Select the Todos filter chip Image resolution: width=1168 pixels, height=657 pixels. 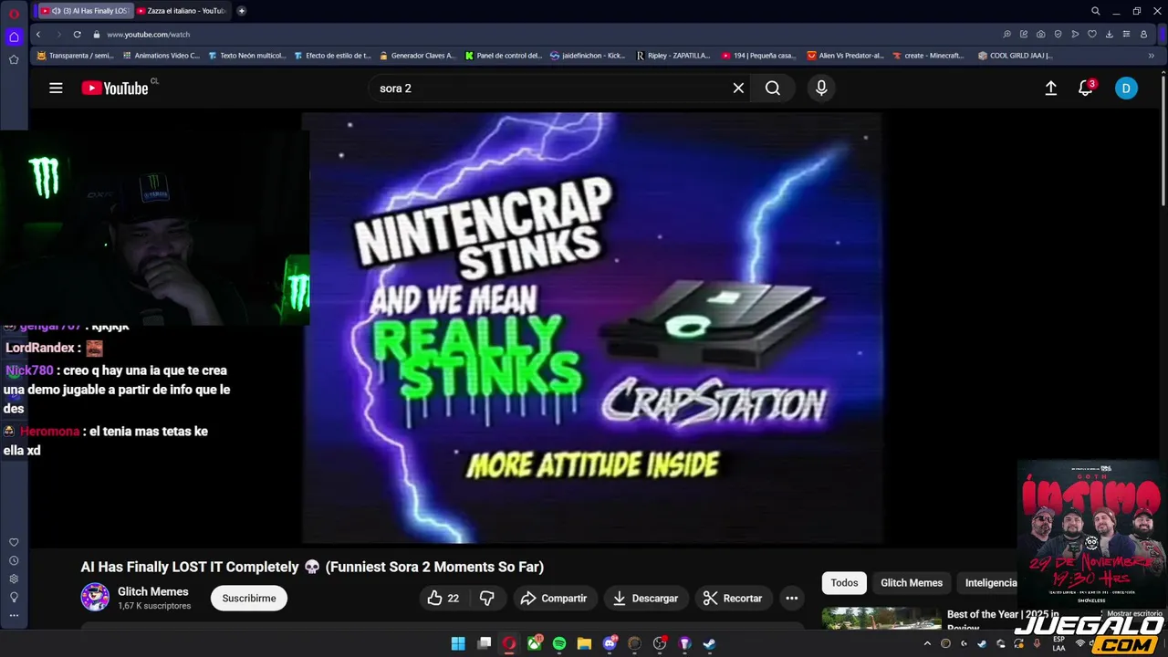844,583
